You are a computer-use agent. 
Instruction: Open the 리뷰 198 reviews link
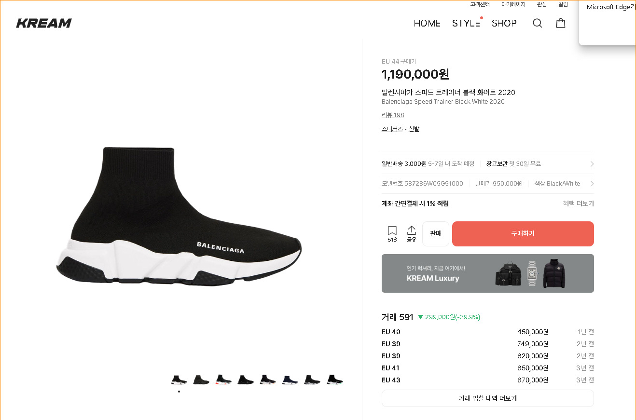(393, 115)
